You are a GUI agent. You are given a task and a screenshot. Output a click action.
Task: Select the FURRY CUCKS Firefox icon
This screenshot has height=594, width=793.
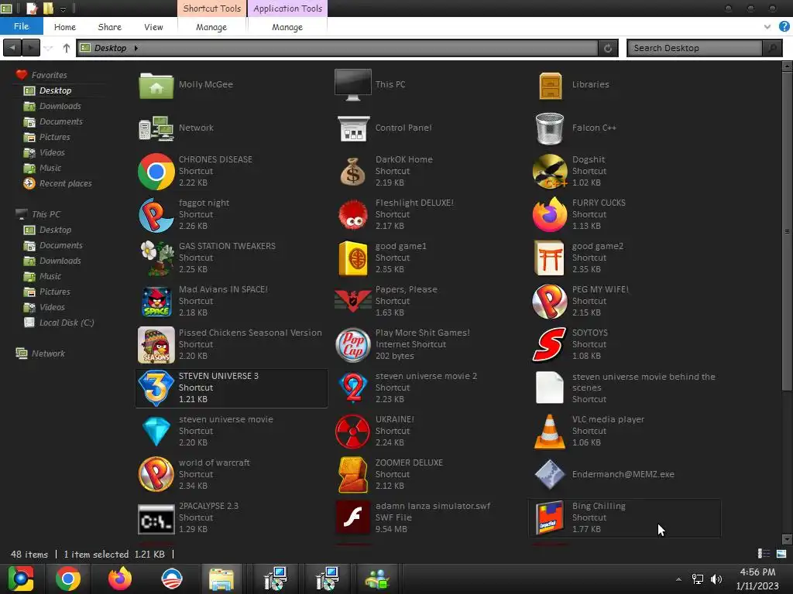pyautogui.click(x=550, y=215)
